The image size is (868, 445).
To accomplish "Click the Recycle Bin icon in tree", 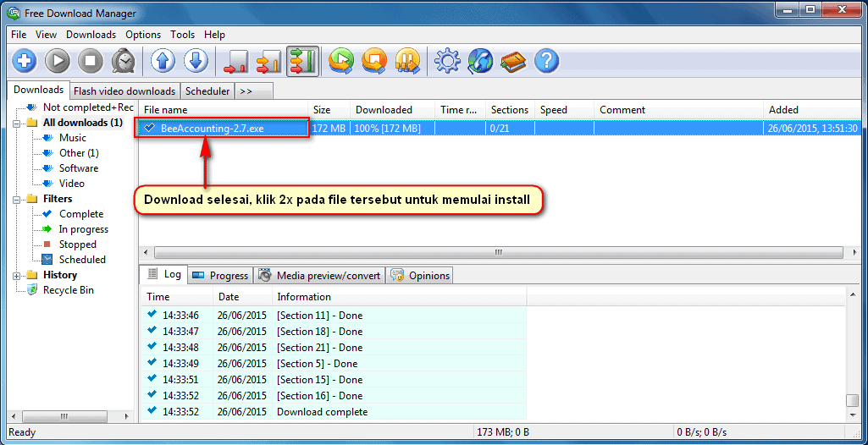I will 33,289.
